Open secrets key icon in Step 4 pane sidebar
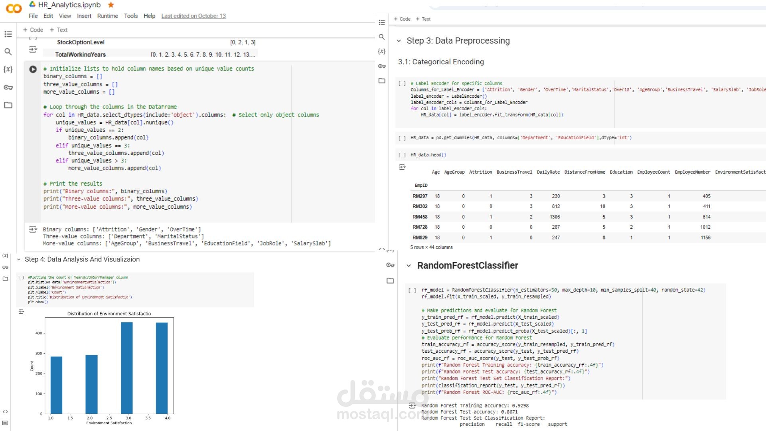This screenshot has width=766, height=431. (5, 267)
